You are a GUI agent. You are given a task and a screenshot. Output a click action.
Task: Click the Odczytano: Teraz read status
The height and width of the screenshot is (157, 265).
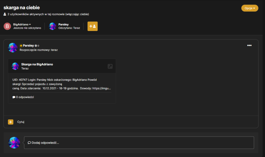tap(69, 28)
